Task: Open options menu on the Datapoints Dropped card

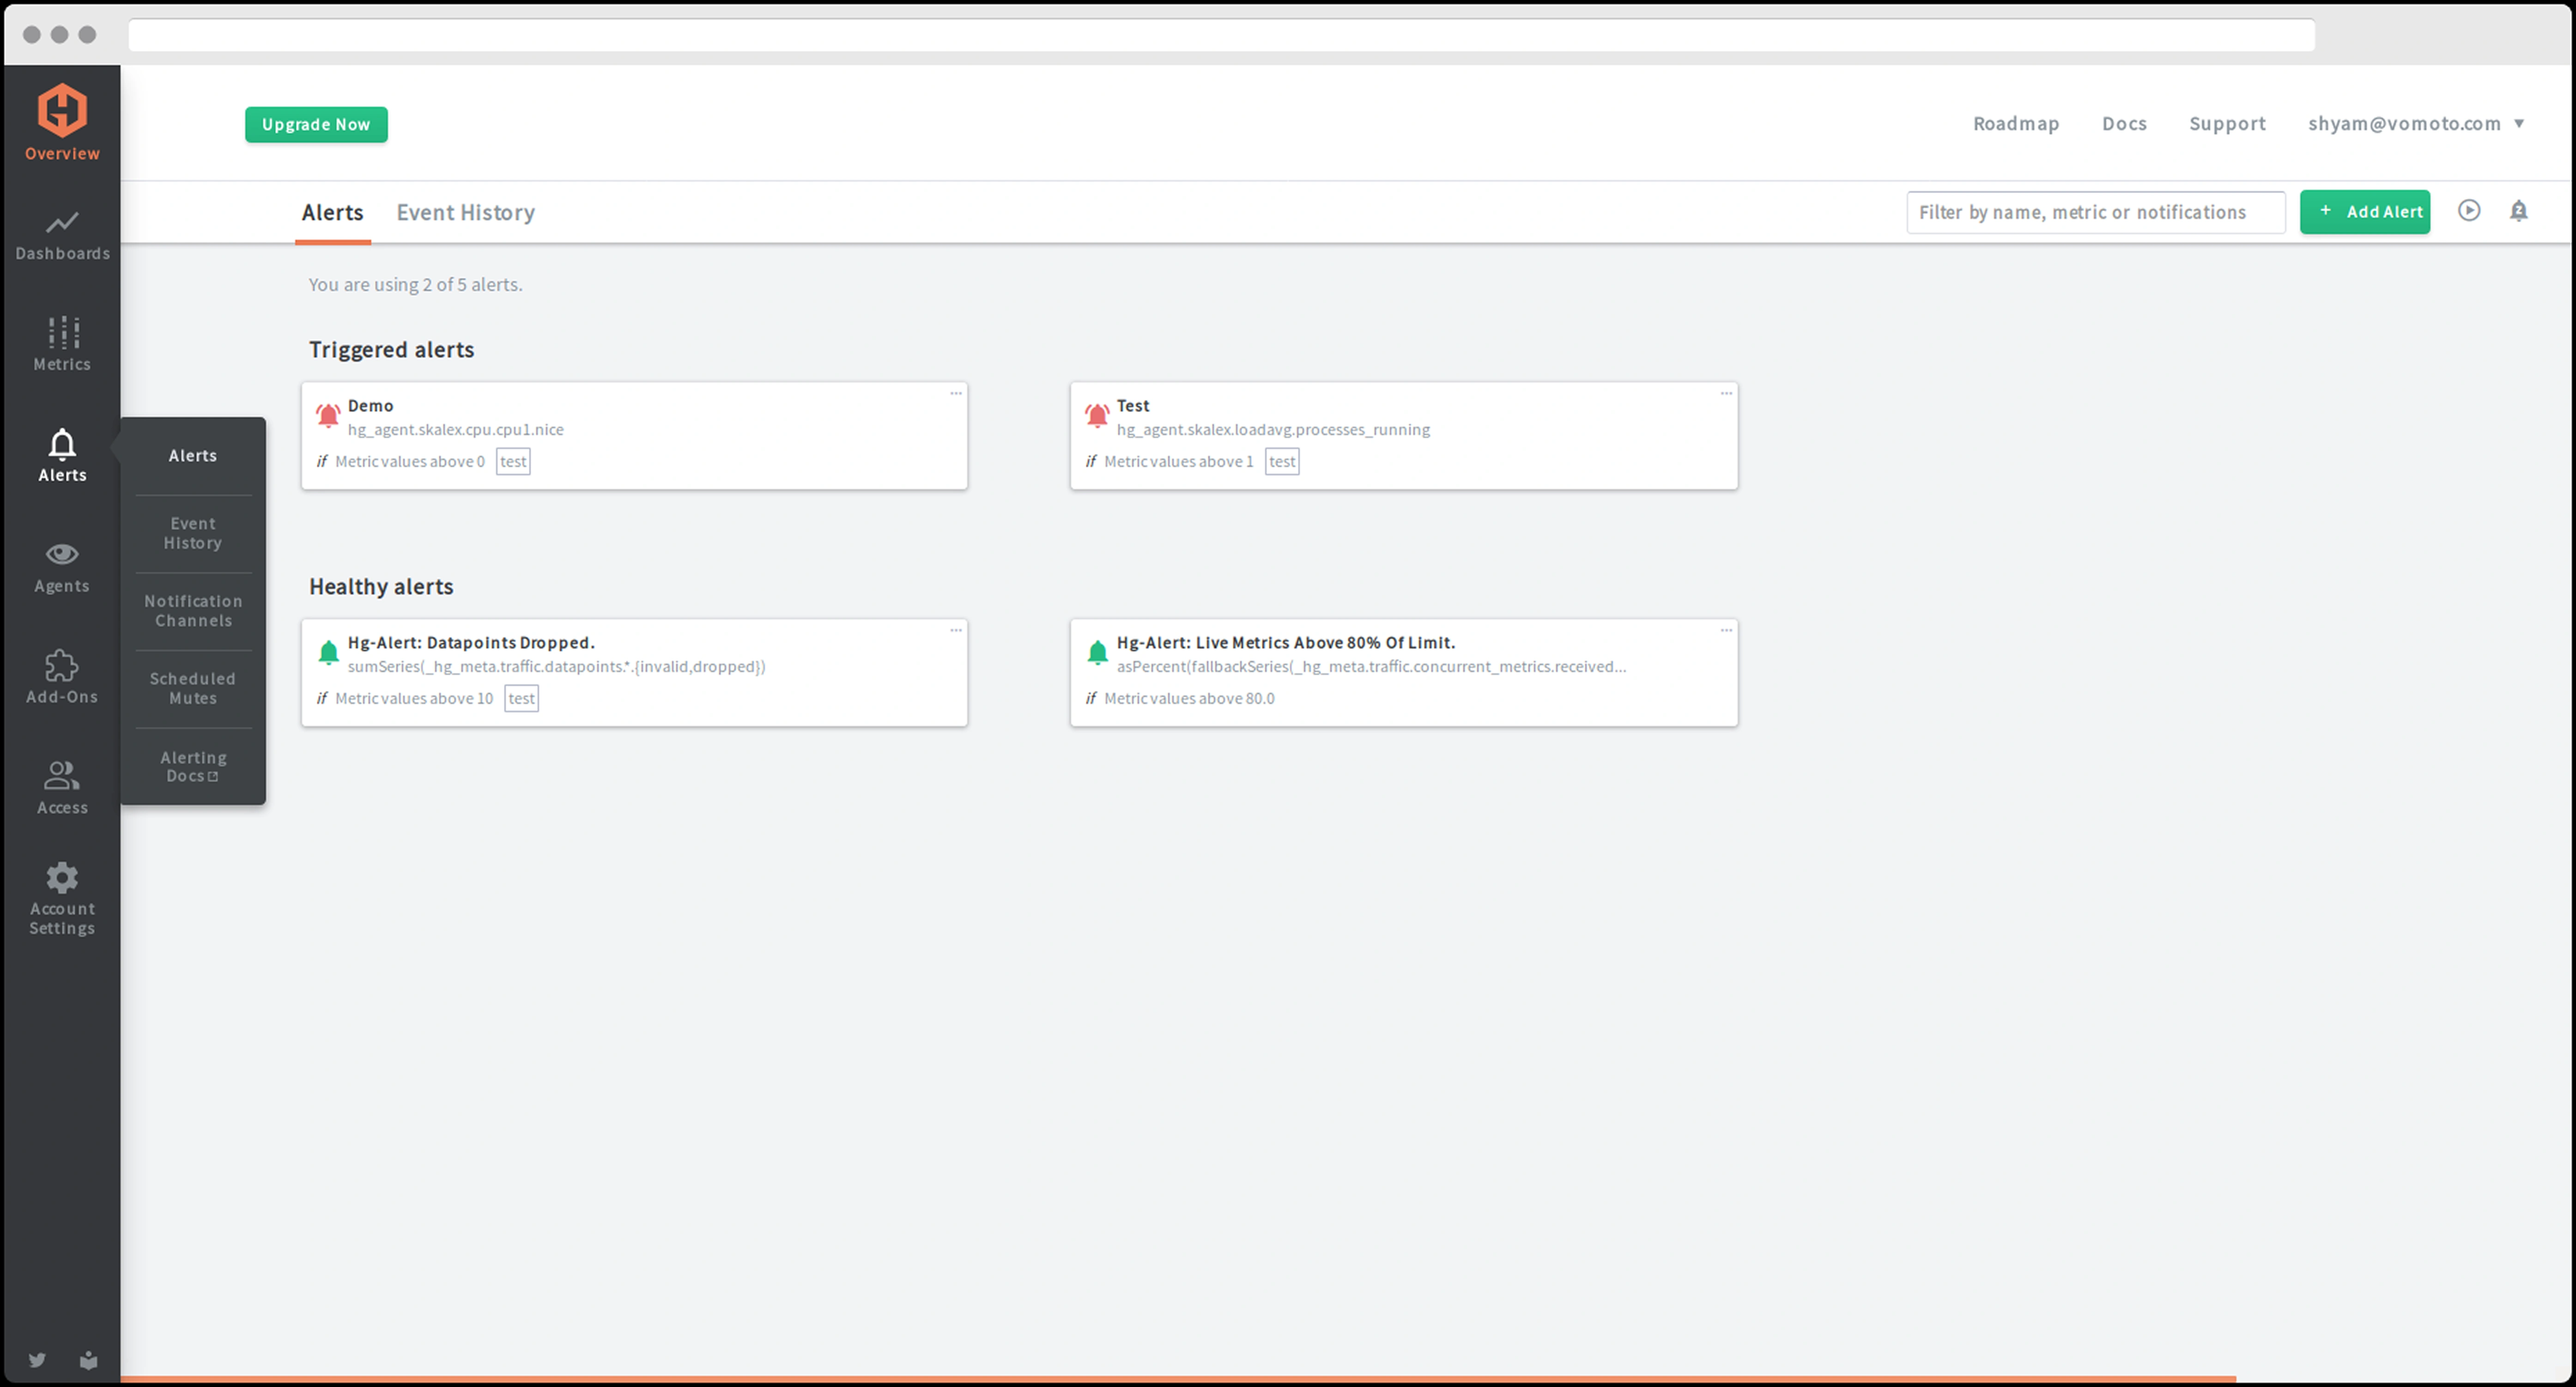Action: [955, 631]
